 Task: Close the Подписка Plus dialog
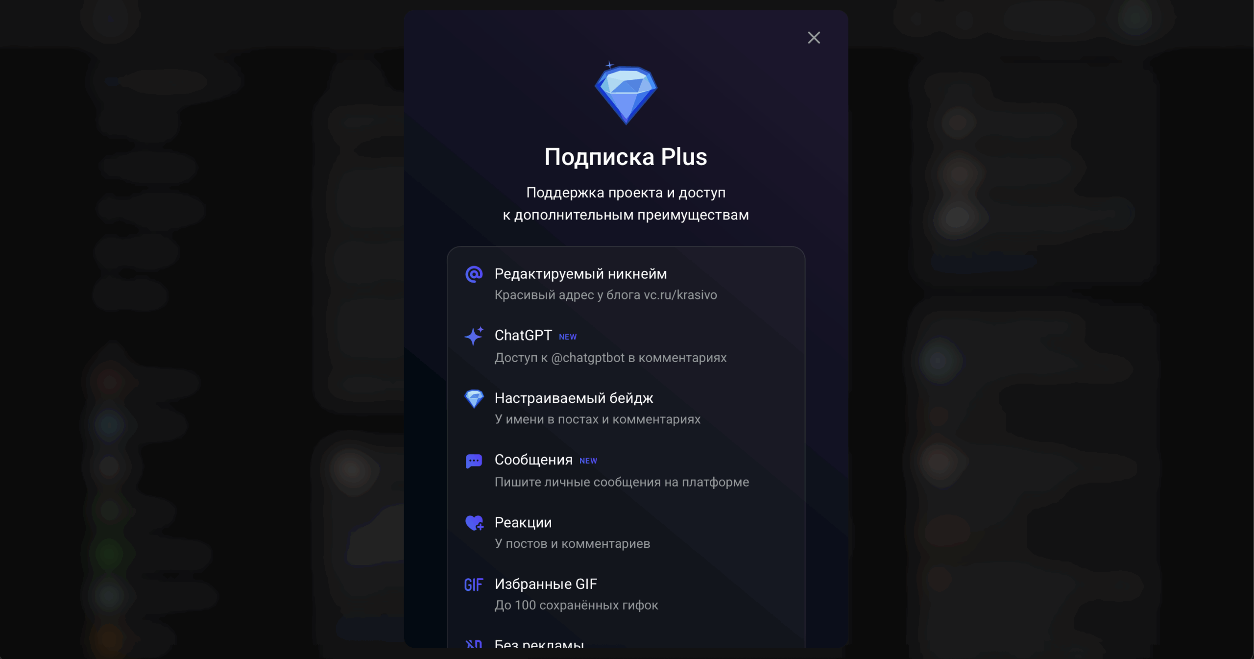click(x=814, y=38)
